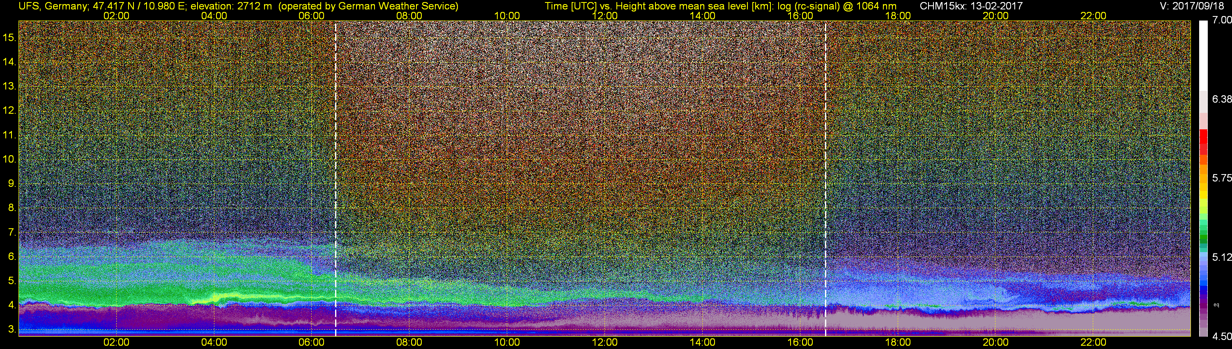Click the 12:00 label on the top time axis
The image size is (1232, 349).
coord(605,16)
